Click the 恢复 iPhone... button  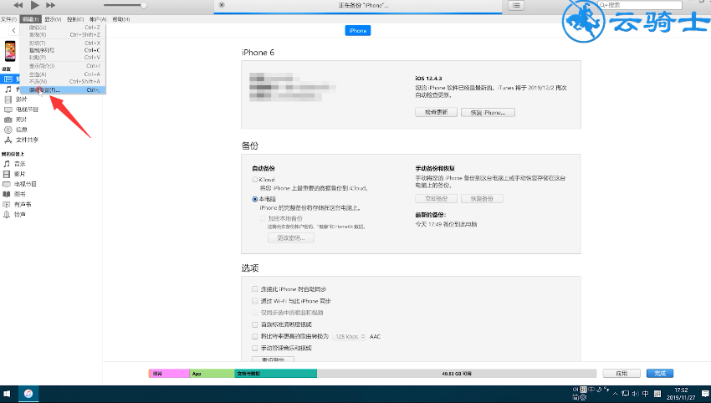[488, 112]
